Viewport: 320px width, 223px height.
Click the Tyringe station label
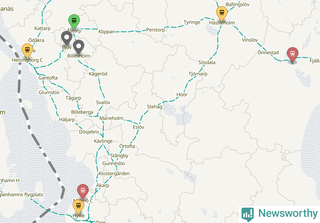coord(192,22)
